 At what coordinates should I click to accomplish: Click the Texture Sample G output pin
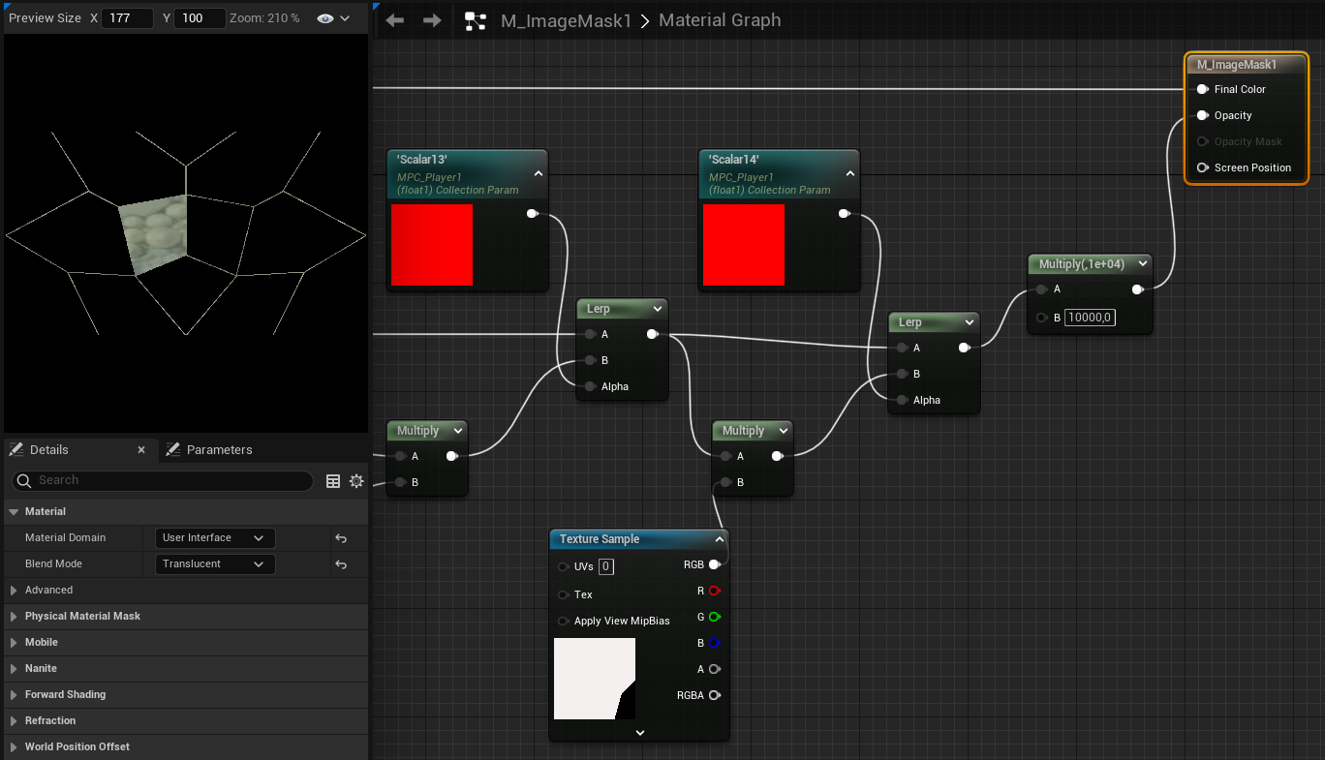714,617
